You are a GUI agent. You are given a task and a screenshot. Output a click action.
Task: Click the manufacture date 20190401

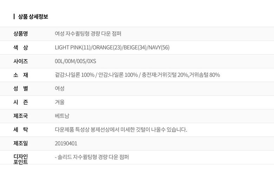click(x=66, y=144)
